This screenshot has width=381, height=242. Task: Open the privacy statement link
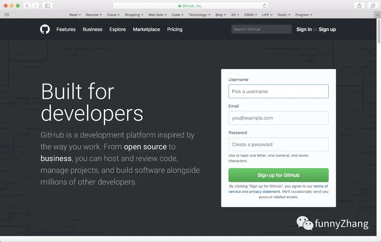[x=265, y=192]
